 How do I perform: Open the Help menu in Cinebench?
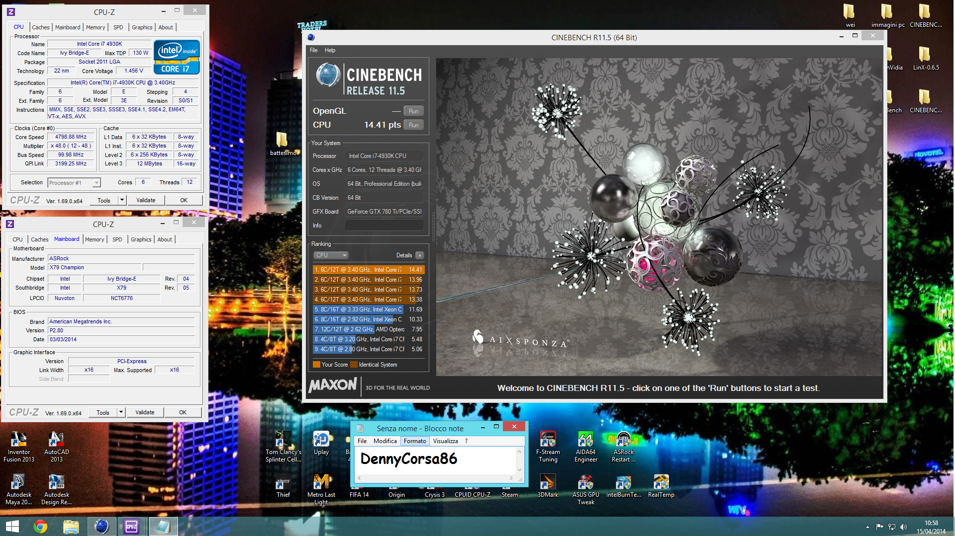pyautogui.click(x=330, y=50)
